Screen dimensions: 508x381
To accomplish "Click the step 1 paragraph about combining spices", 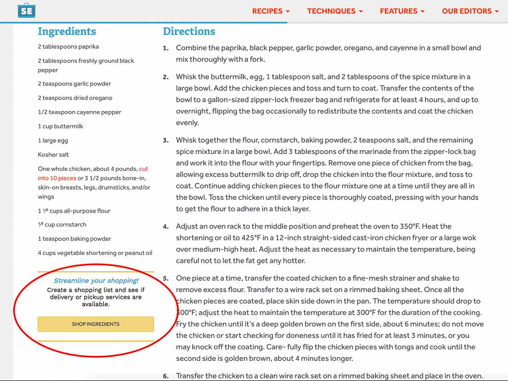I will tap(328, 54).
